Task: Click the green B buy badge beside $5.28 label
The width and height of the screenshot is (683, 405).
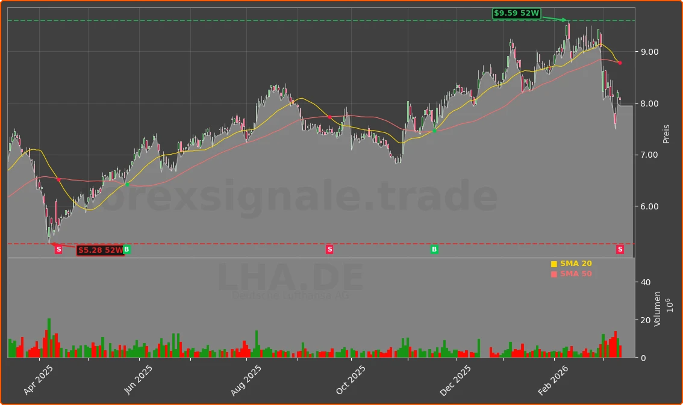Action: tap(126, 248)
